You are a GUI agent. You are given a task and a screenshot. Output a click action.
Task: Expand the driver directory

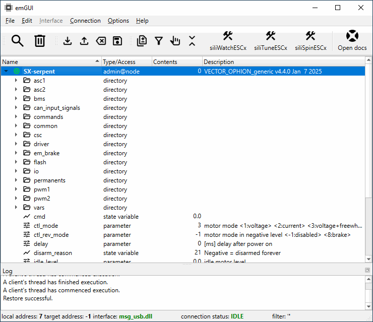pyautogui.click(x=16, y=144)
